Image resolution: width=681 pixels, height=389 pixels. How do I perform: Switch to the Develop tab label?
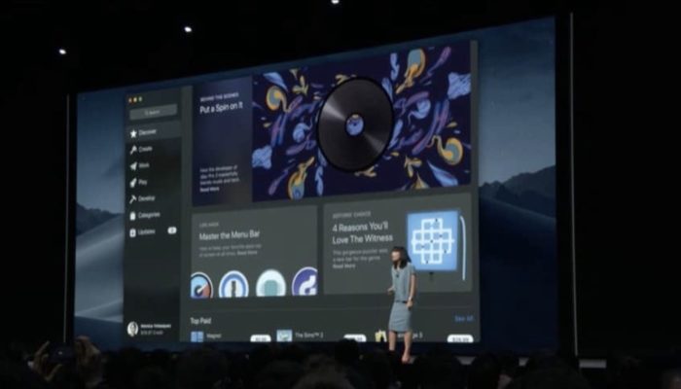(x=146, y=198)
